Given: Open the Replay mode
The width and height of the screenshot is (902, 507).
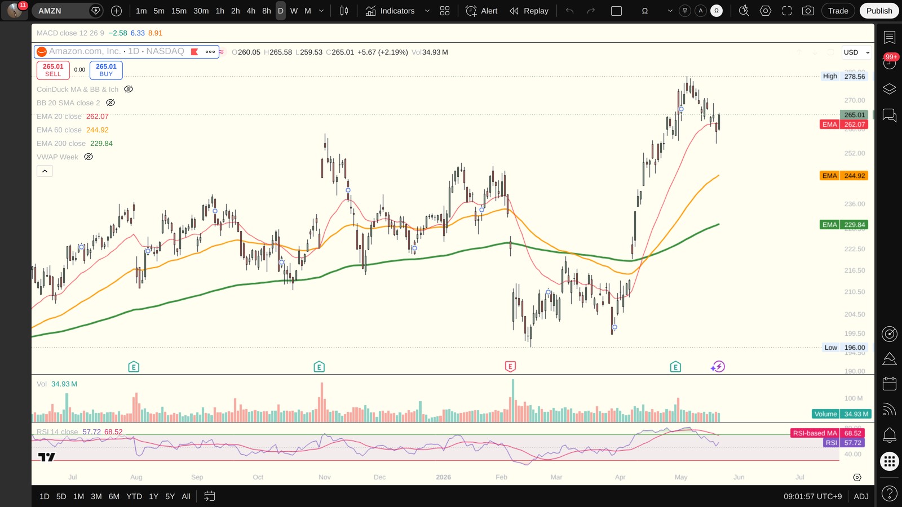Looking at the screenshot, I should coord(529,11).
